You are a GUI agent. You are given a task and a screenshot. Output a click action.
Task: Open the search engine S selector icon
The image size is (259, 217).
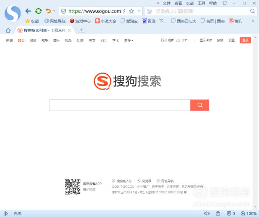tap(149, 11)
